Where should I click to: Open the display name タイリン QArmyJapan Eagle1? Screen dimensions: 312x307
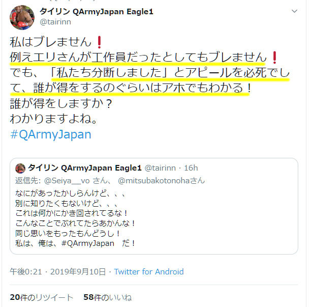point(97,12)
